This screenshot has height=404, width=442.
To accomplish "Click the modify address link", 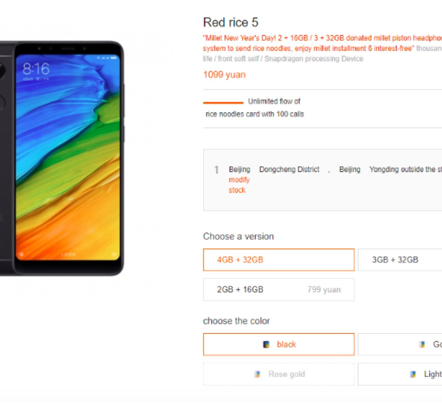I will (239, 180).
